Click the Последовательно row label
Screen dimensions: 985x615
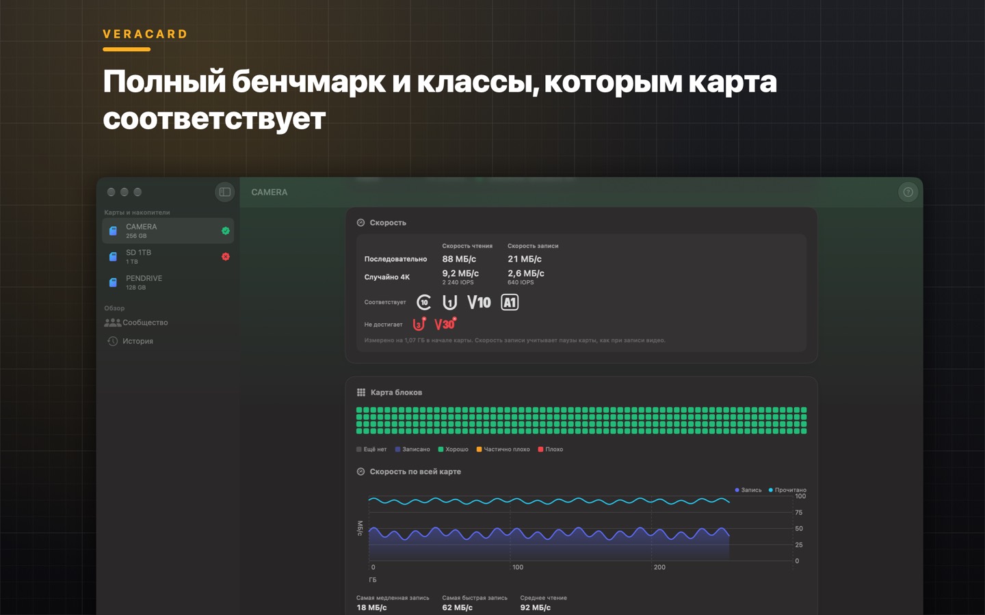(395, 259)
